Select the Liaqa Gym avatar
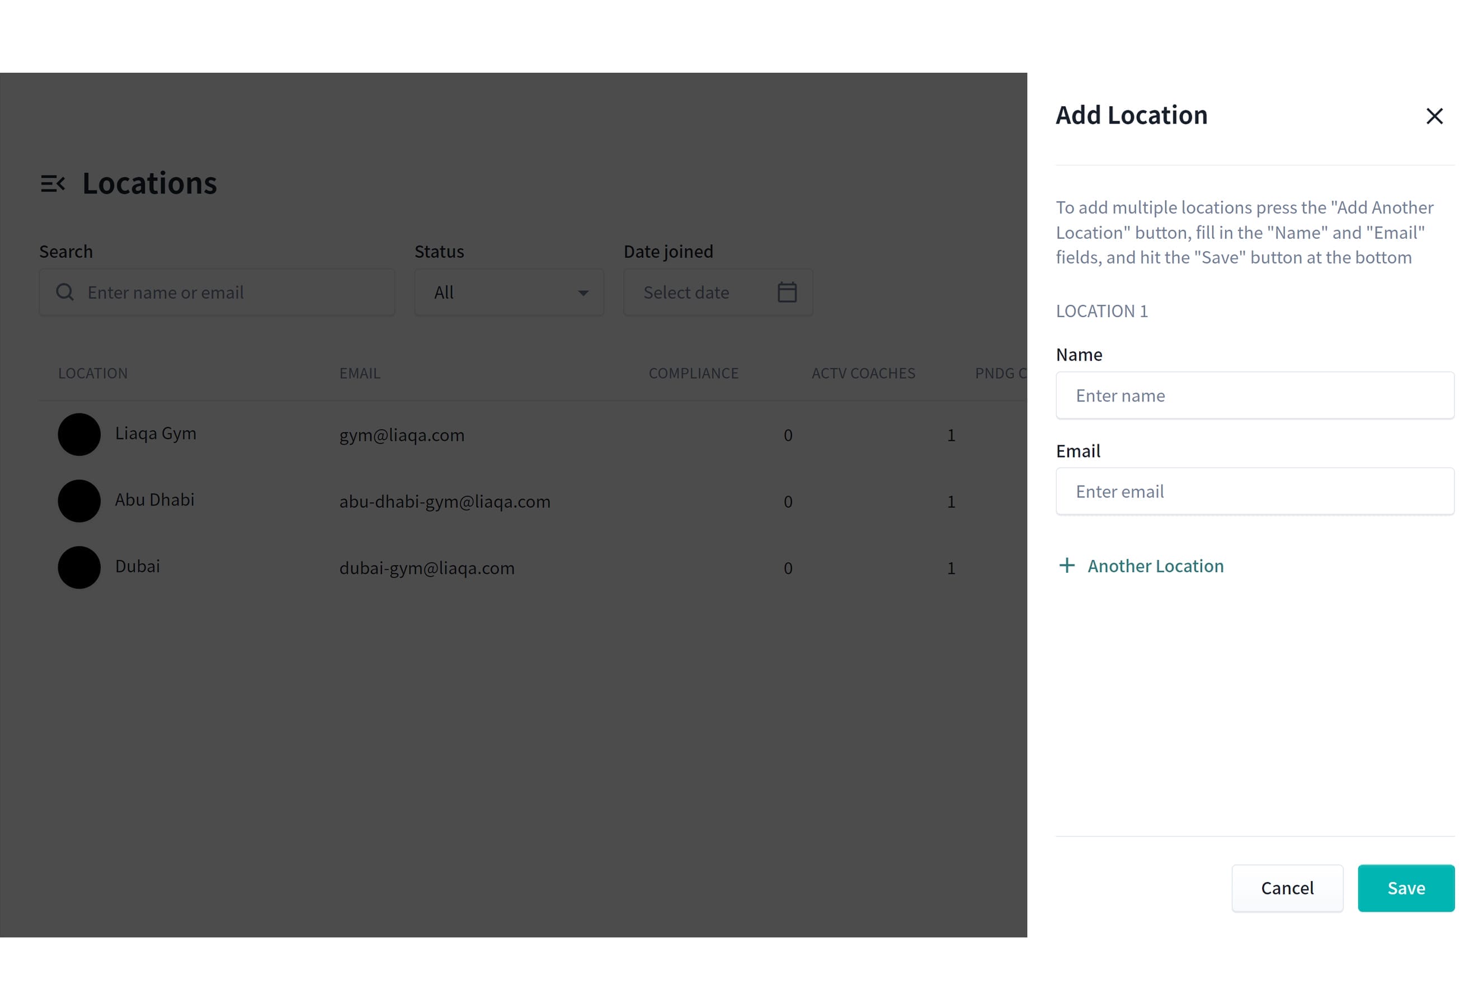 click(79, 435)
